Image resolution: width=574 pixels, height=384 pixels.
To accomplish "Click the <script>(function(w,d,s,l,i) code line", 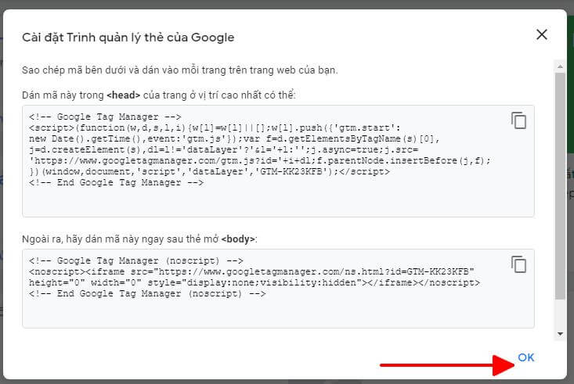I will 215,127.
